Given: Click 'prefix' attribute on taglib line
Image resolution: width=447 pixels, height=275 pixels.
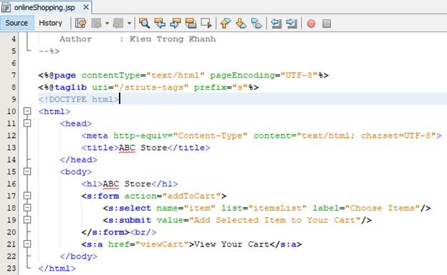Looking at the screenshot, I should pos(210,87).
